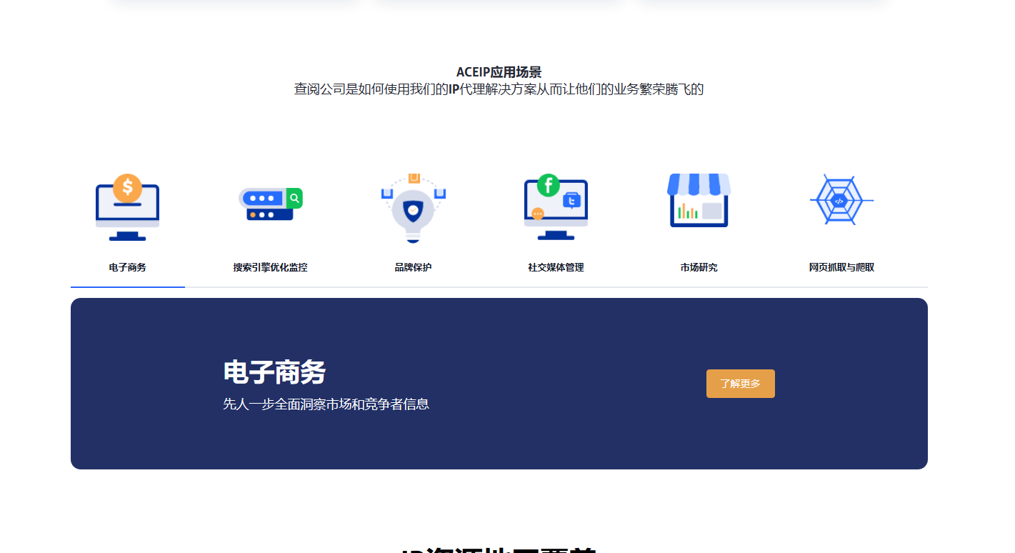1015x553 pixels.
Task: Open the 社交媒体管理 tab
Action: (x=556, y=267)
